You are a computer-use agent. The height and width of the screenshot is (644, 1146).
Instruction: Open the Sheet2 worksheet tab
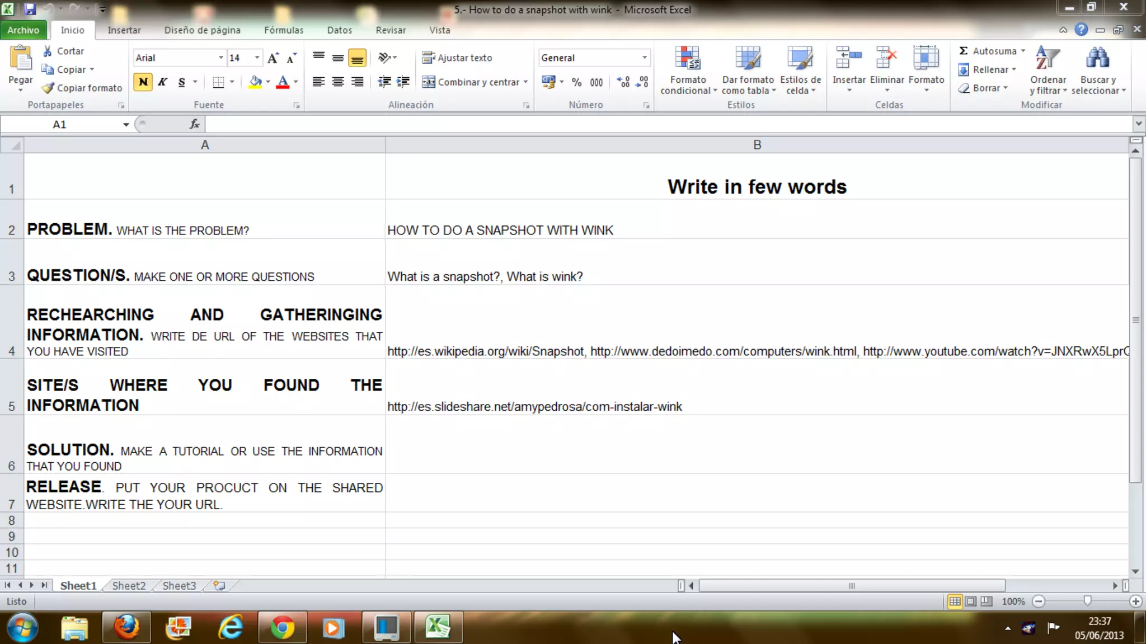(x=129, y=585)
